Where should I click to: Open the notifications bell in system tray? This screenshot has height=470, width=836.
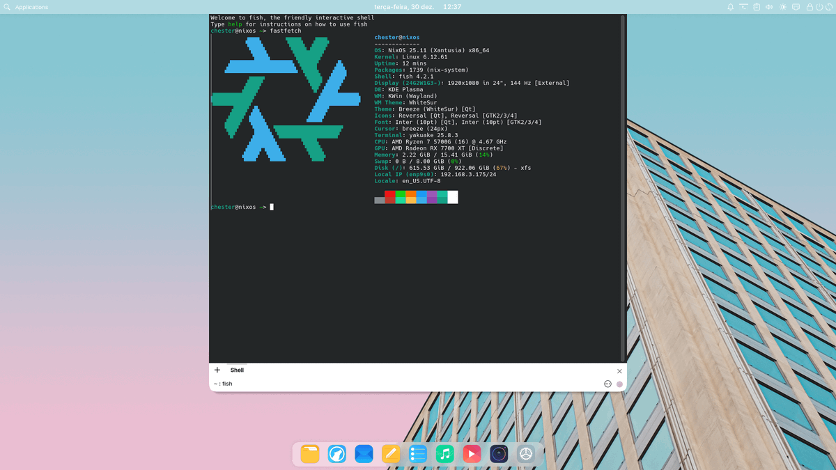[731, 7]
